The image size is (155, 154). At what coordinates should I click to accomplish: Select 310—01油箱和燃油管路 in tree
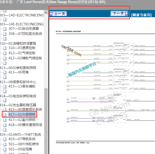click(x=18, y=43)
